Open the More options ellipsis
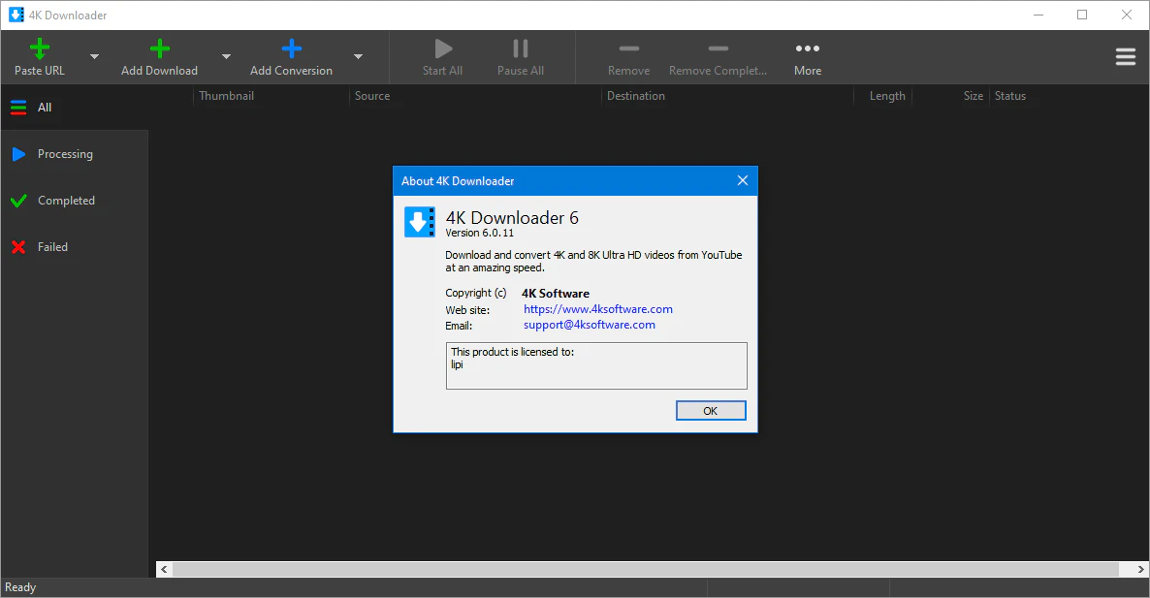This screenshot has width=1150, height=598. (x=807, y=48)
